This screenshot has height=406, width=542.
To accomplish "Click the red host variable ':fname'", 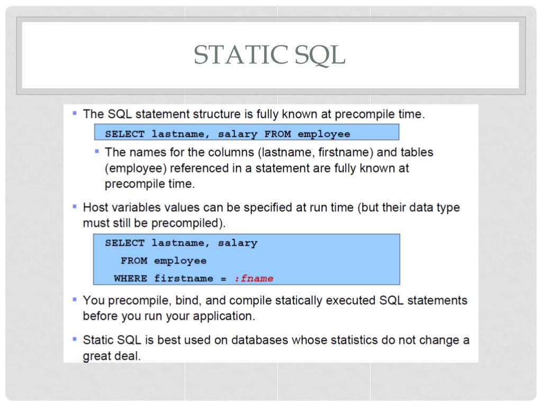I will (254, 278).
